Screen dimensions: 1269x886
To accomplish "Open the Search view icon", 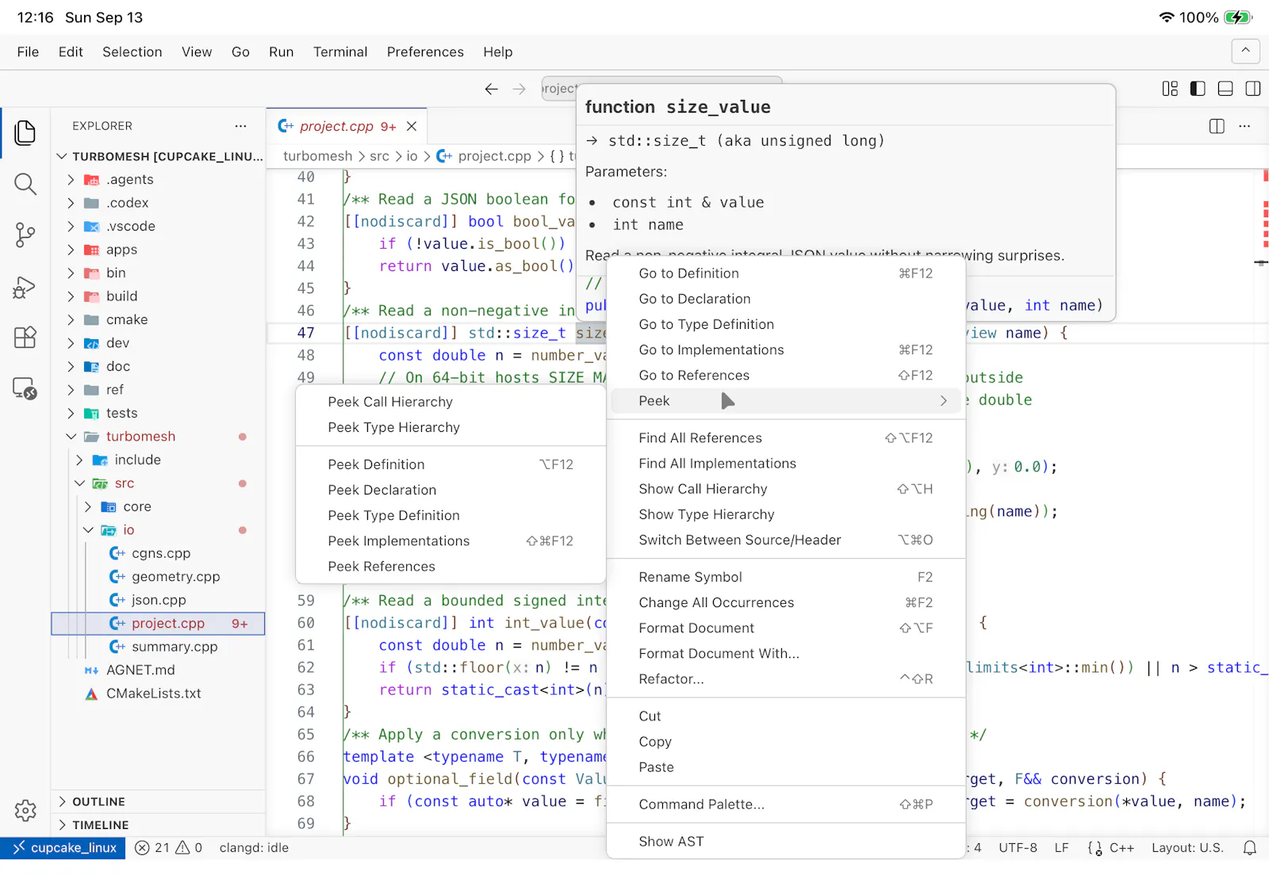I will (x=25, y=185).
